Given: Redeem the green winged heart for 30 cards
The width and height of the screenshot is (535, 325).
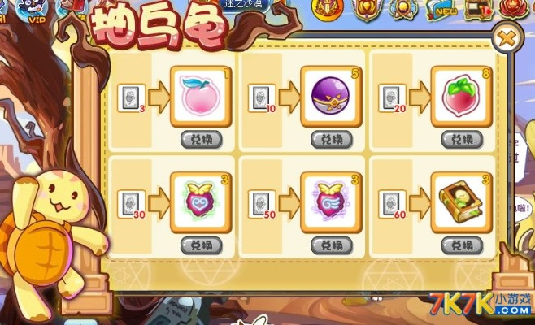Looking at the screenshot, I should [x=202, y=245].
